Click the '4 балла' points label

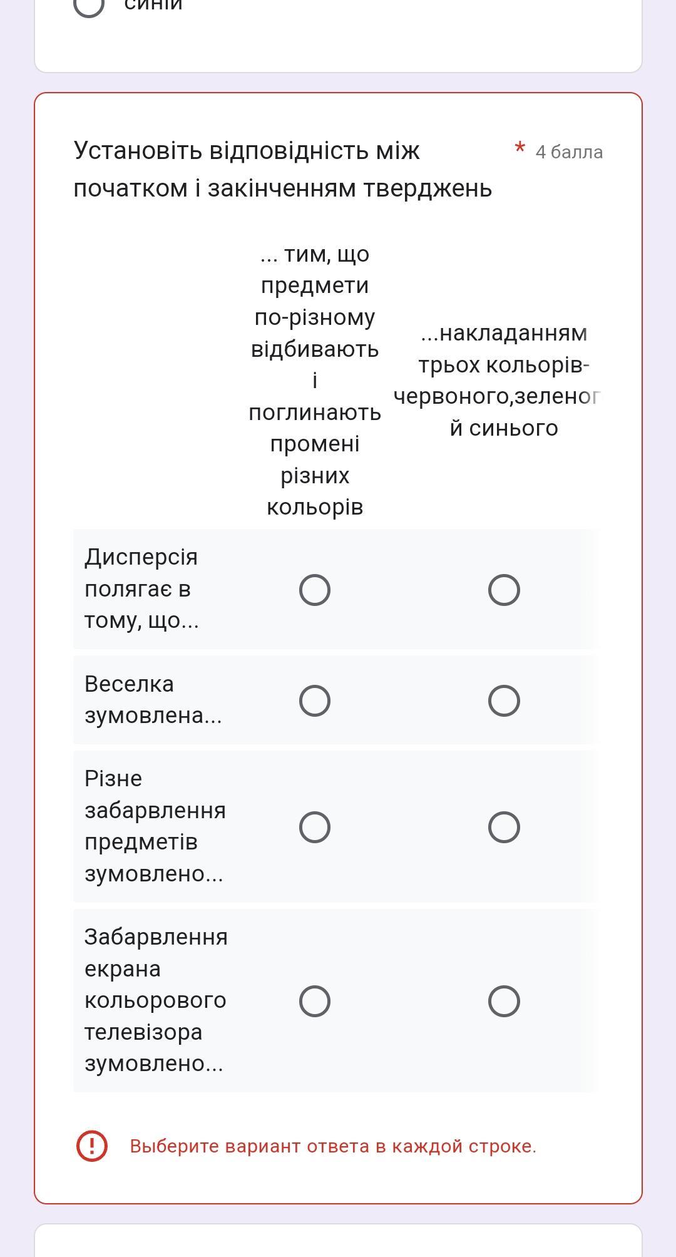click(x=569, y=152)
